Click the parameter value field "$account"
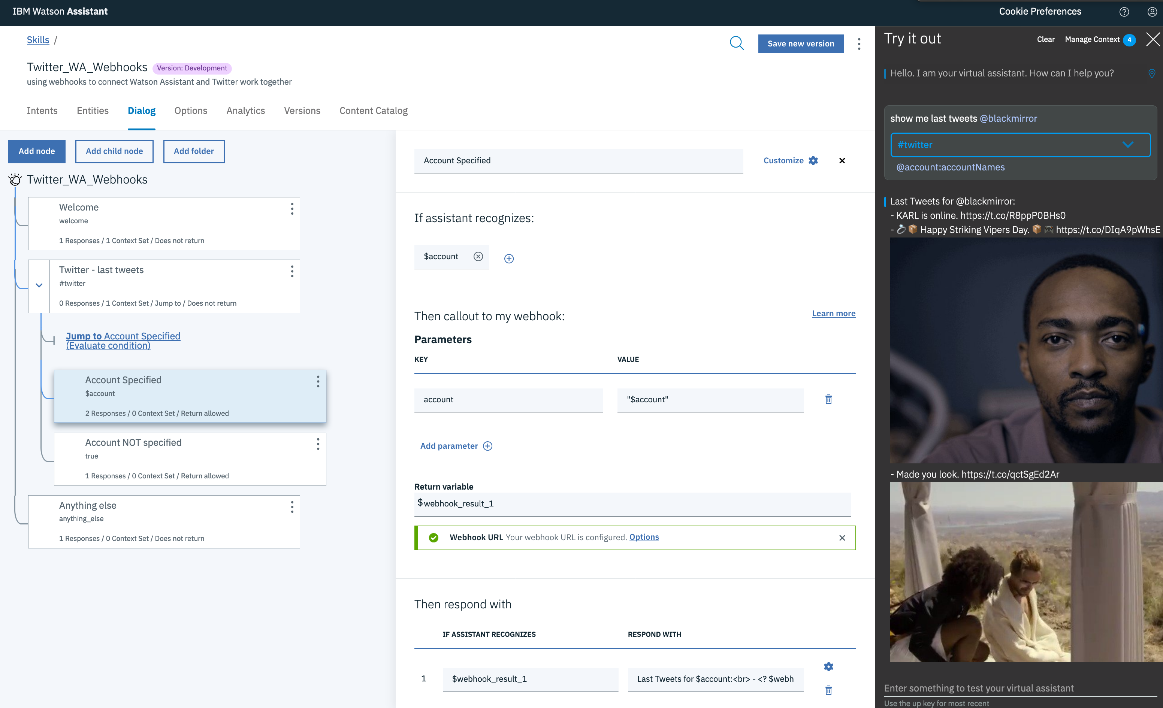The image size is (1163, 708). point(710,400)
